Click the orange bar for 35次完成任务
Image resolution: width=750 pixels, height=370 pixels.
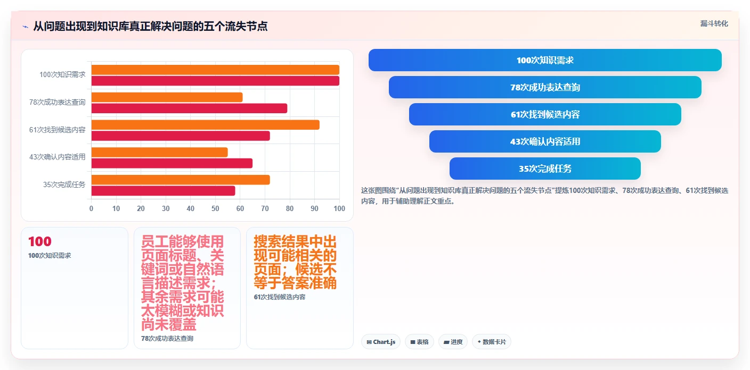coord(181,180)
